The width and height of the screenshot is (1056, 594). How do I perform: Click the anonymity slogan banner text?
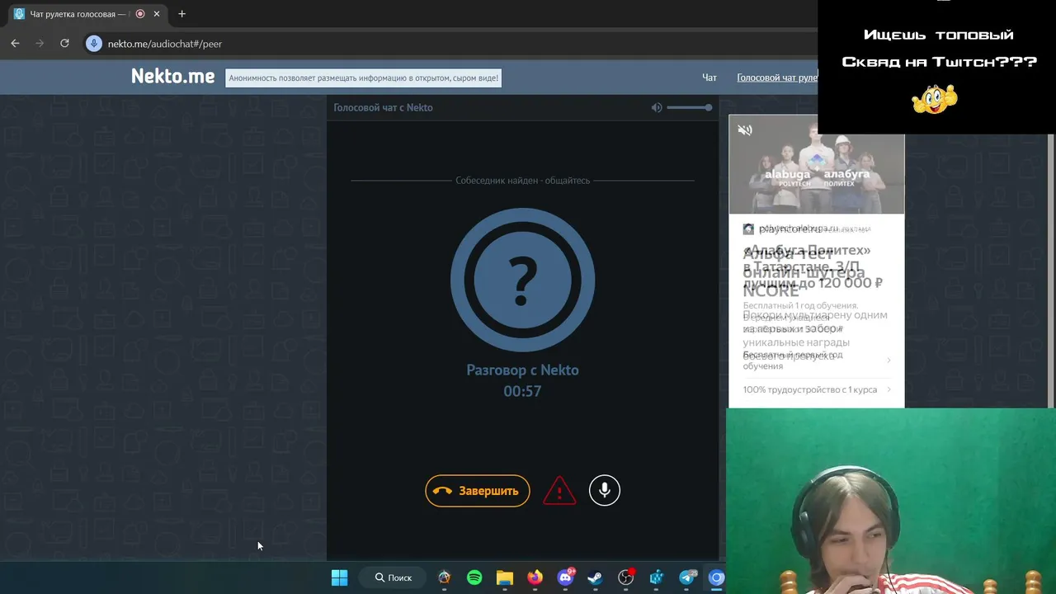pos(363,78)
